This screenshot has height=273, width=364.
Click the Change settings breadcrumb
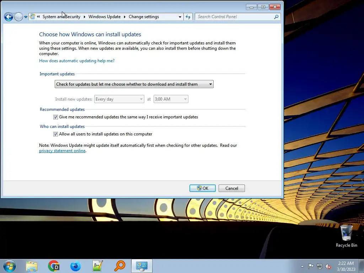(144, 17)
